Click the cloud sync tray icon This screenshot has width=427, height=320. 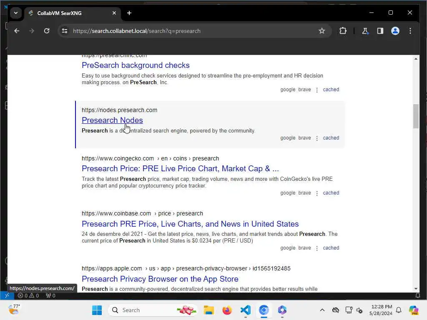(x=336, y=310)
